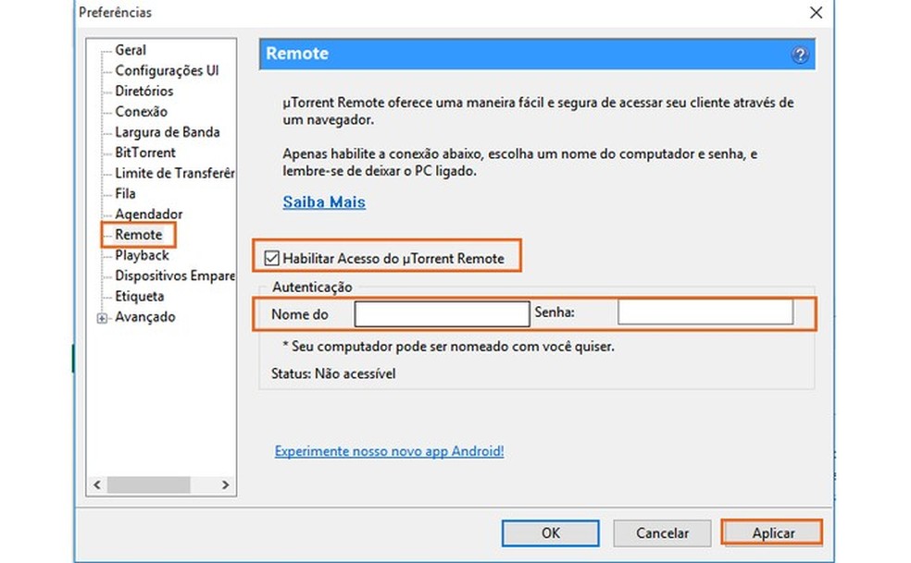The width and height of the screenshot is (911, 563).
Task: Select the Playback category
Action: point(140,255)
